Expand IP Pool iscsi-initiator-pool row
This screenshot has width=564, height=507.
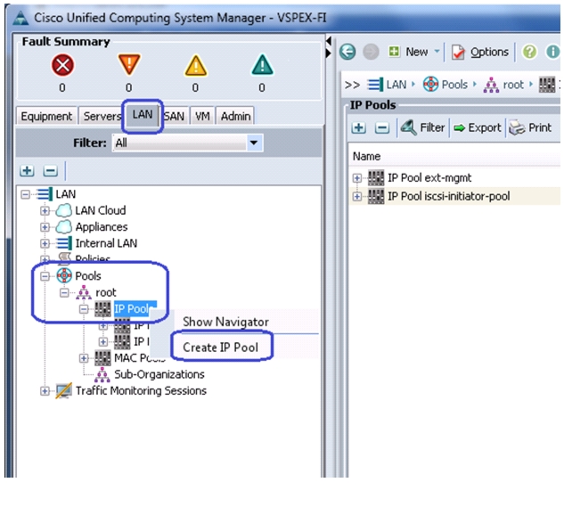357,196
